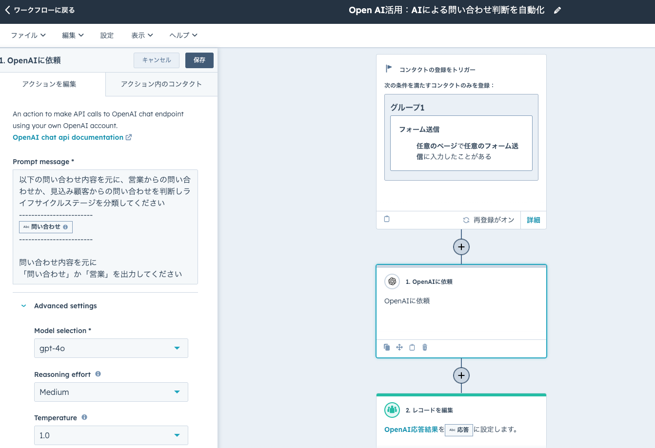
Task: Click the キャンセル button
Action: click(157, 60)
